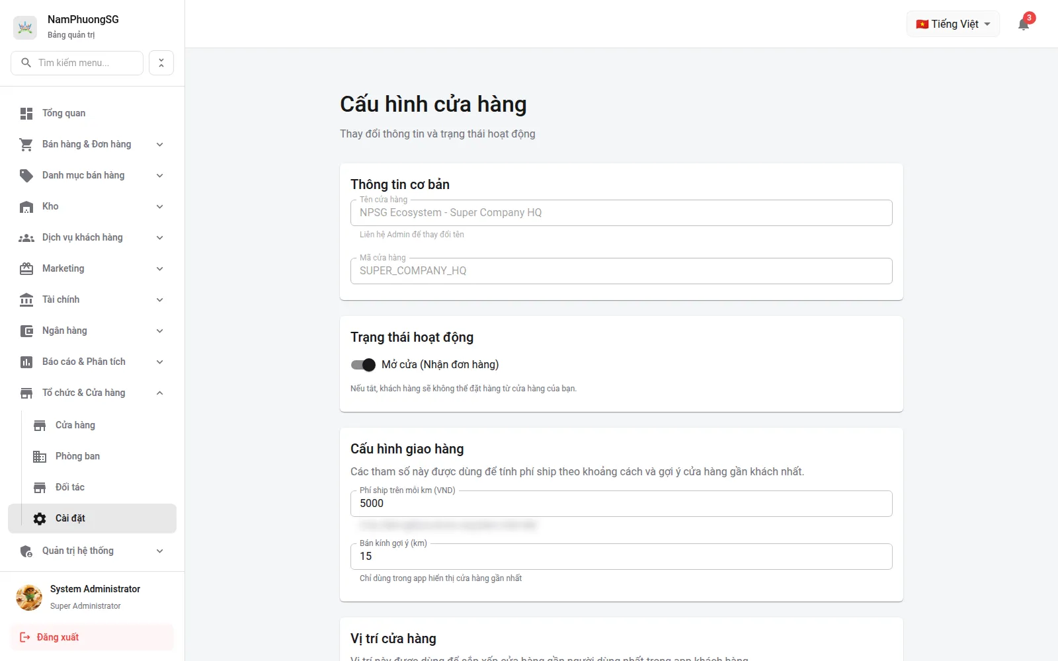The width and height of the screenshot is (1058, 661).
Task: Open the Marketing menu item
Action: coord(92,268)
